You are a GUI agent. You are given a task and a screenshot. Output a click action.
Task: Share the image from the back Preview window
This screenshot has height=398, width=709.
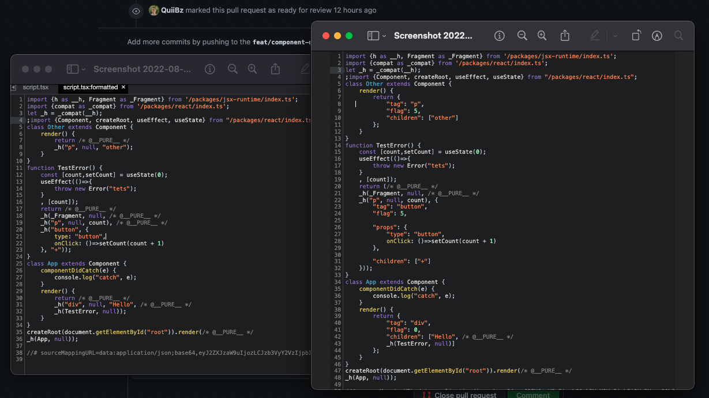point(275,69)
